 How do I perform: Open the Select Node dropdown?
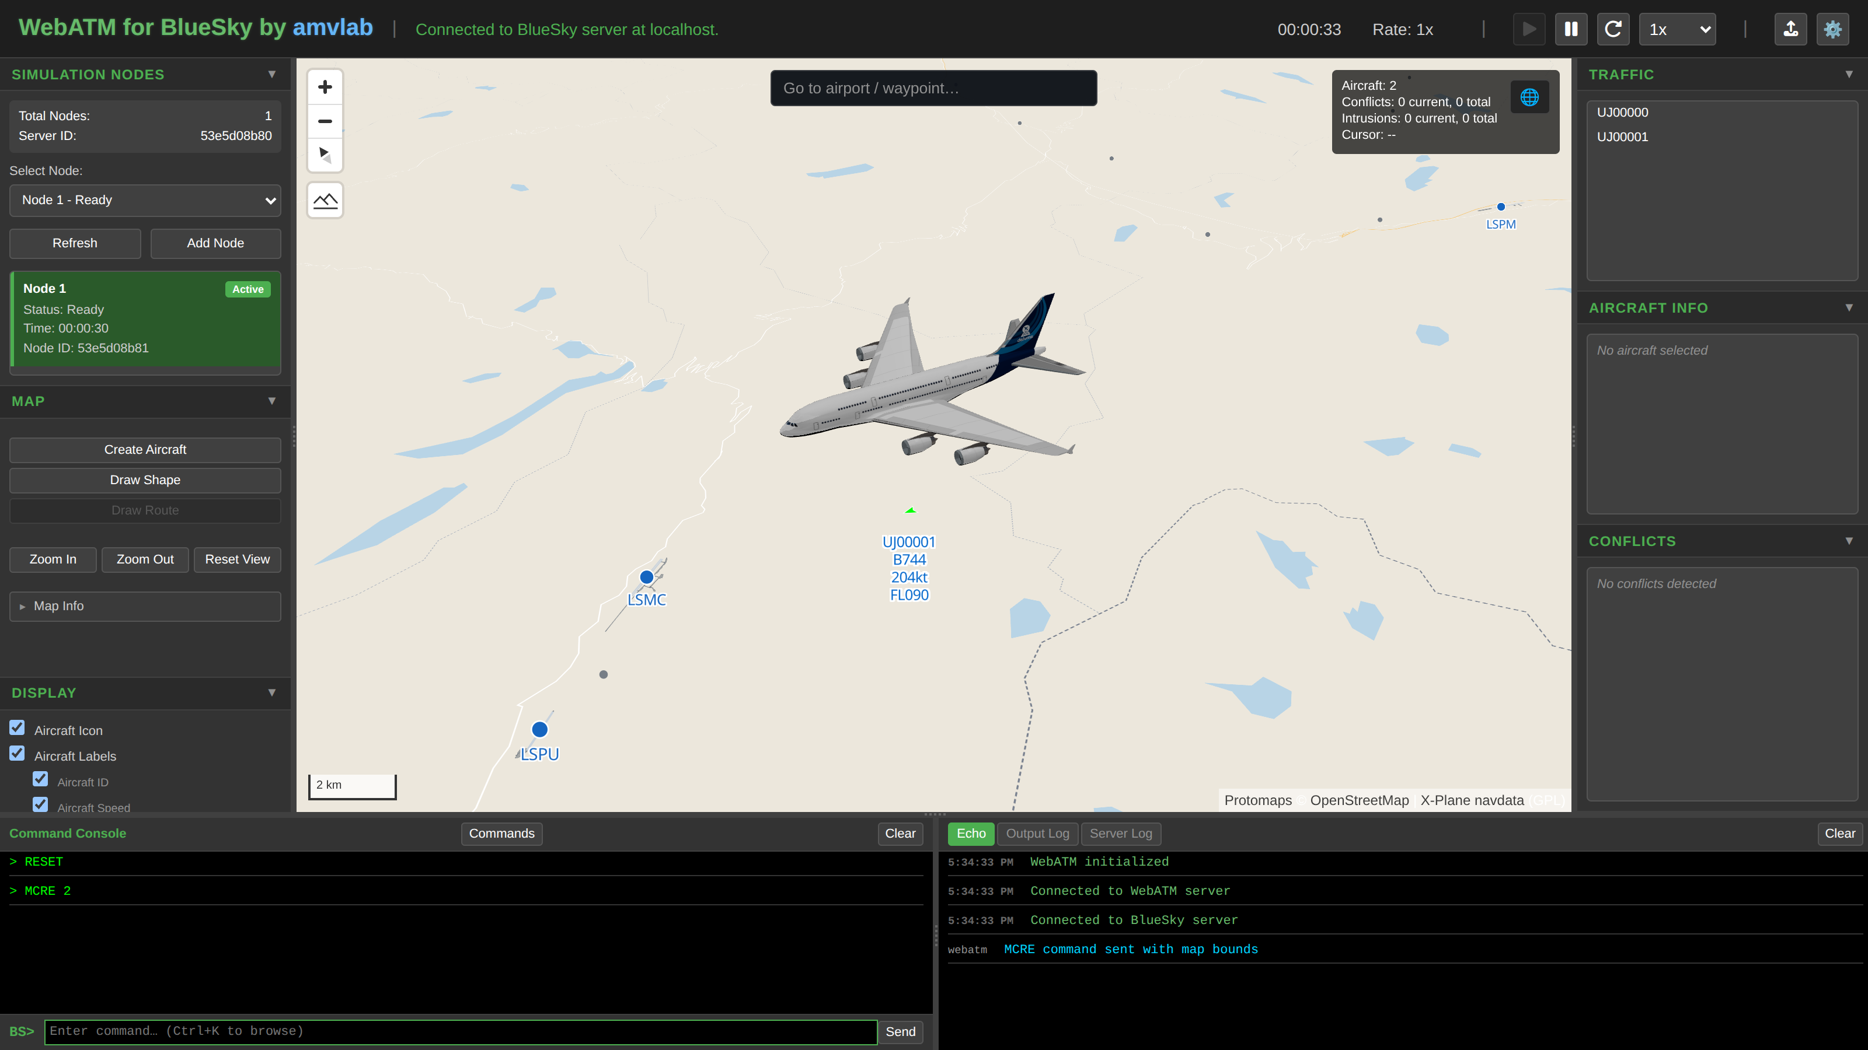point(145,200)
